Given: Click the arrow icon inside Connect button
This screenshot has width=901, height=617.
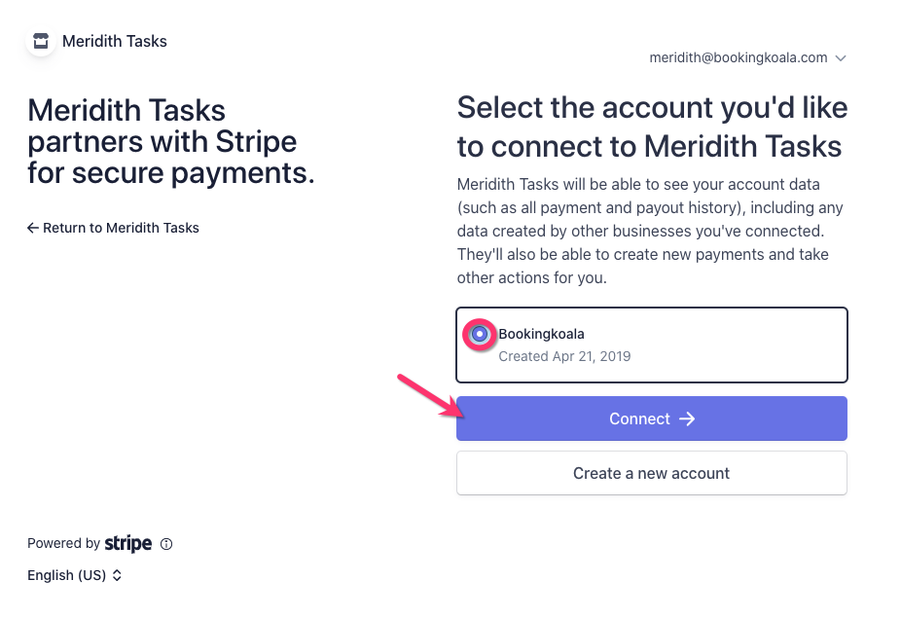Looking at the screenshot, I should pos(687,418).
